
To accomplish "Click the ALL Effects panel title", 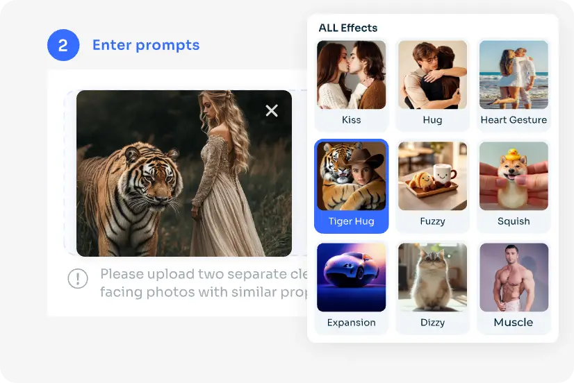I will tap(347, 28).
